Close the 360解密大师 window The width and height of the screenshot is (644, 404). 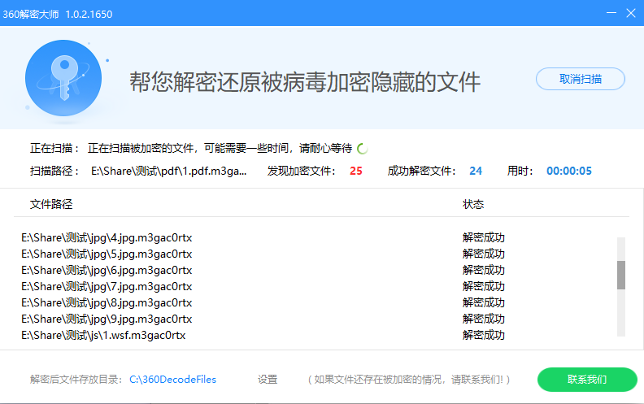(631, 13)
